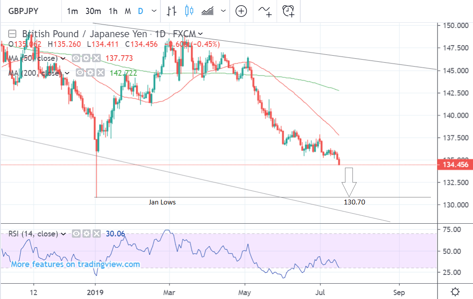
Task: Toggle RSI indicator visibility eye icon
Action: [77, 234]
